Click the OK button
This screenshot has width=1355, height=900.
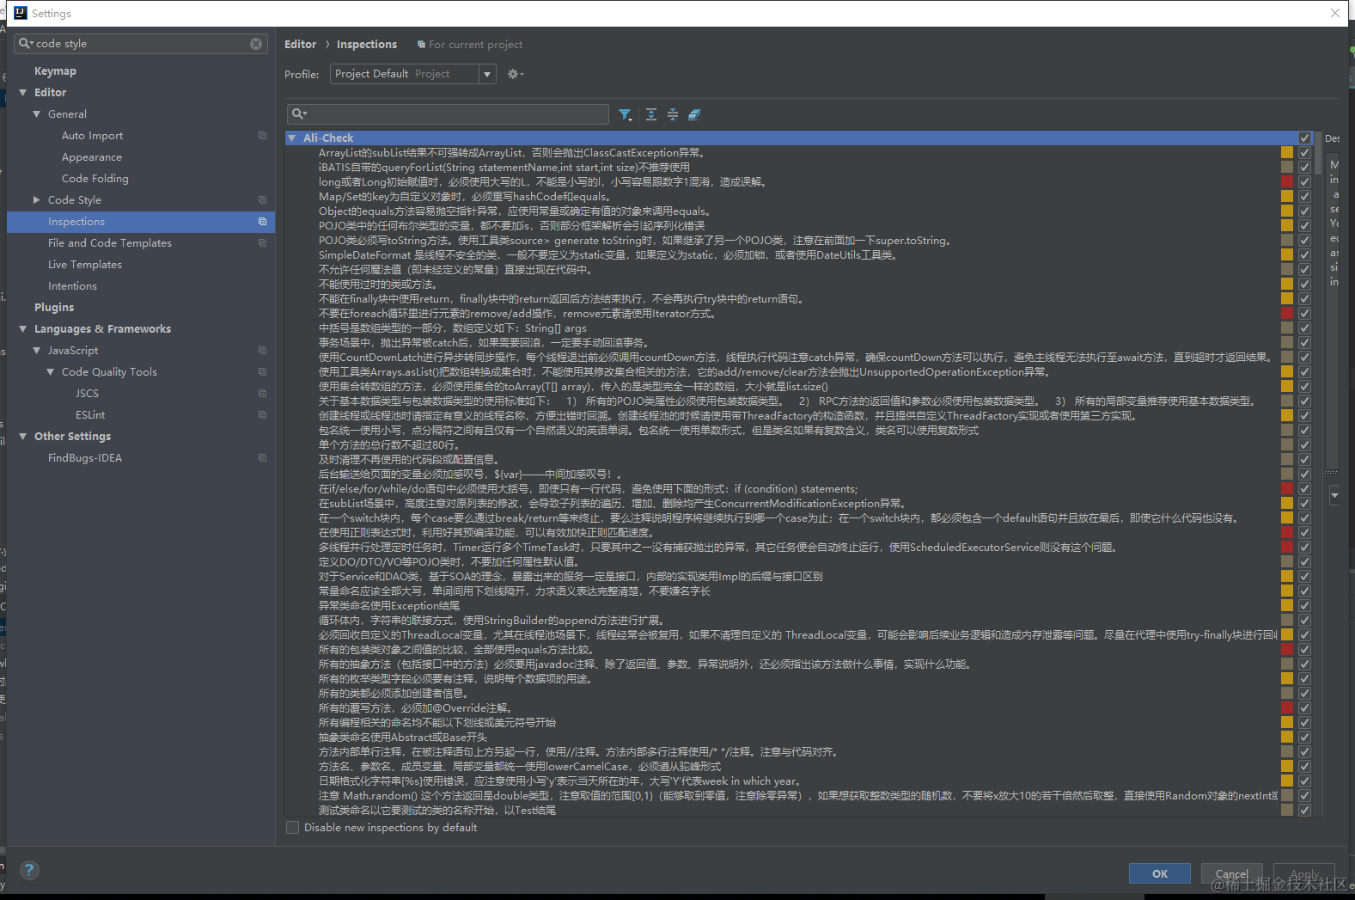point(1160,873)
